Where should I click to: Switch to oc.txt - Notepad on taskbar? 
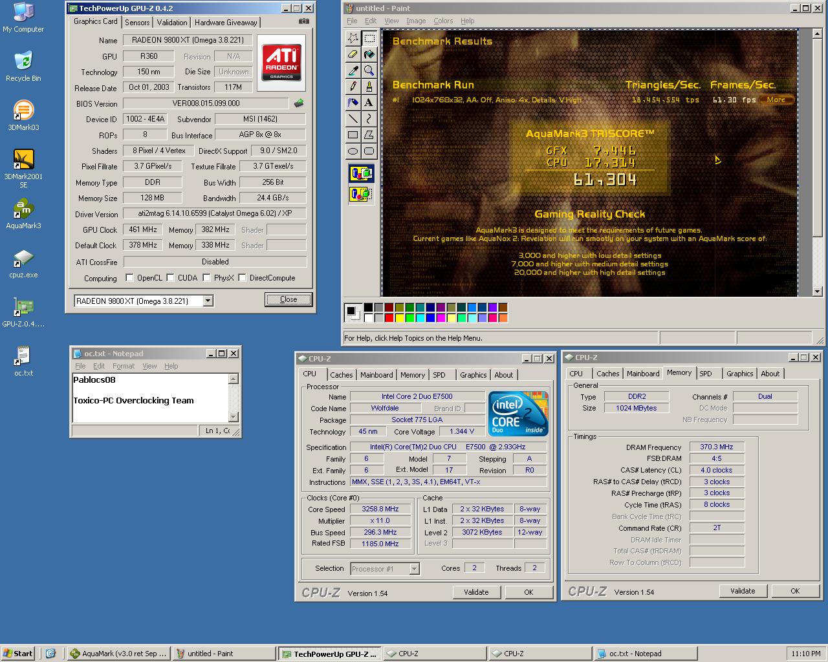click(x=645, y=654)
